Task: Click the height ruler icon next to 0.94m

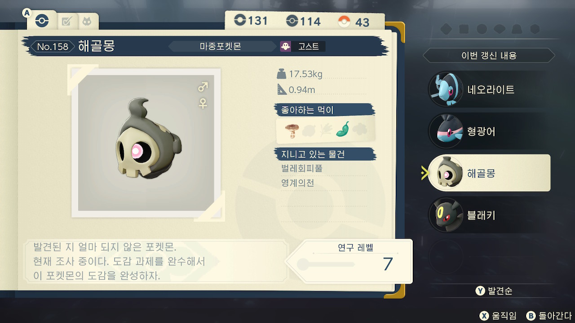Action: pyautogui.click(x=282, y=89)
